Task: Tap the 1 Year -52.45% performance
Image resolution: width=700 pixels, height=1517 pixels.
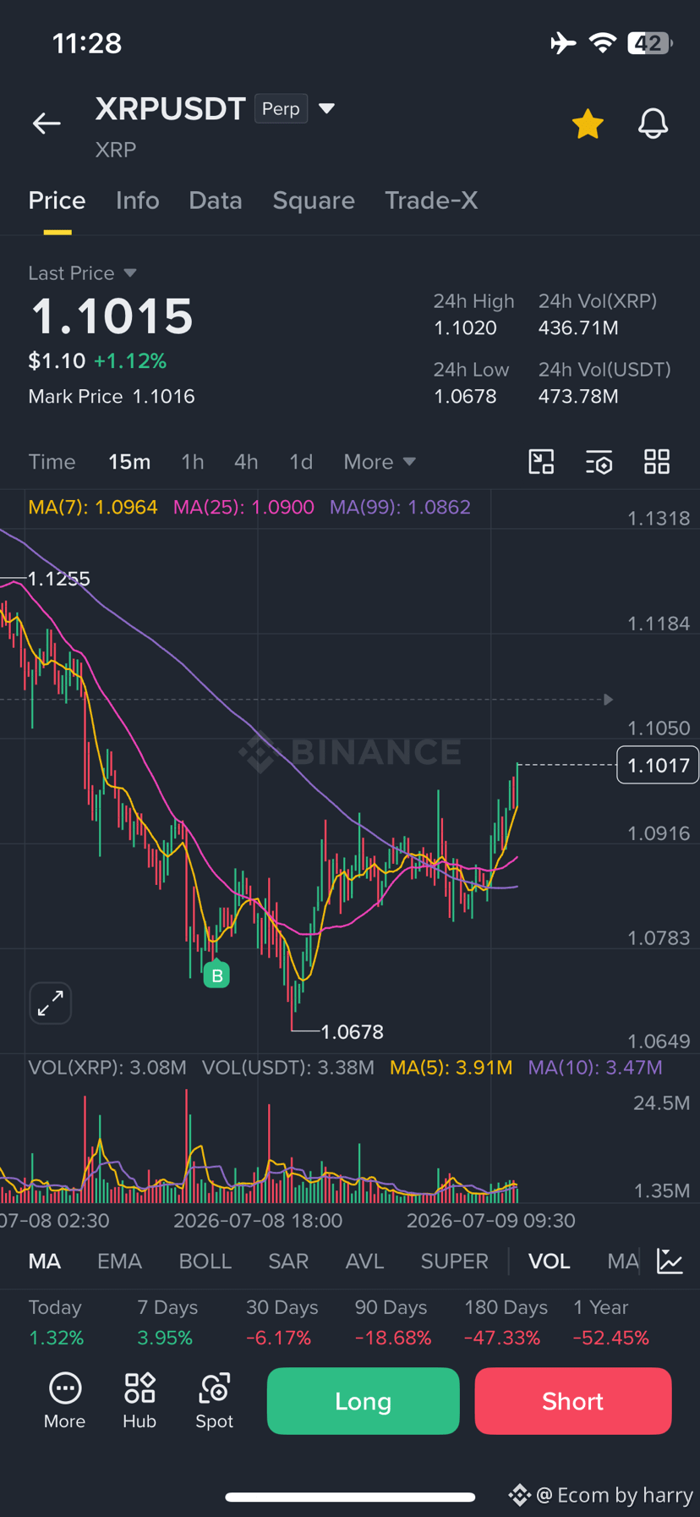Action: [x=611, y=1322]
